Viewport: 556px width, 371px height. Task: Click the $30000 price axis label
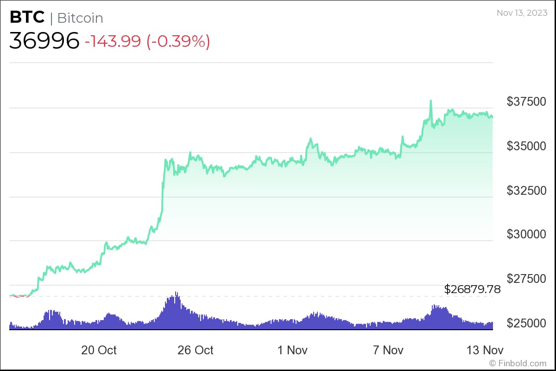click(526, 234)
